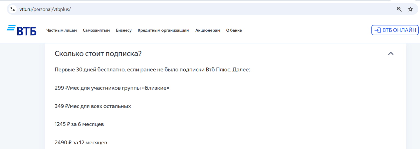Screen dimensions: 420x149
Task: Click the vtb.ru URL in the address bar
Action: coord(45,9)
